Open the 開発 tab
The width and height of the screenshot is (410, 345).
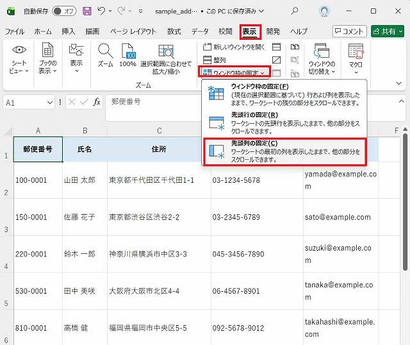click(x=273, y=31)
